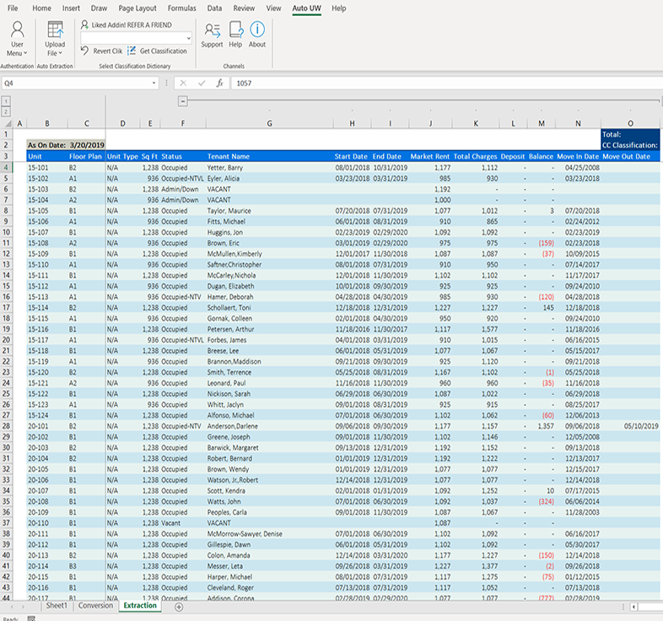Click the Help book icon
Viewport: 663px width, 621px height.
235,31
